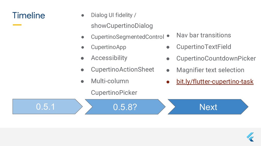Select the 0.5.1 timeline arrow
Viewport: 261px width, 146px height.
click(45, 107)
